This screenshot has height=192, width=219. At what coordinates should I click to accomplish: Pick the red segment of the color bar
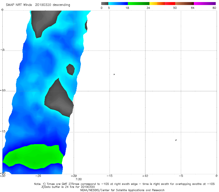170,4
